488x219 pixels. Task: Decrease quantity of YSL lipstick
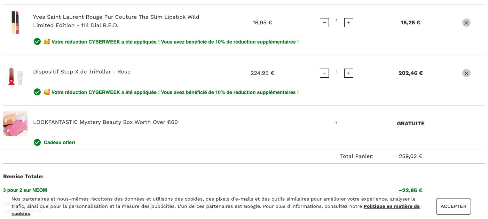[324, 23]
